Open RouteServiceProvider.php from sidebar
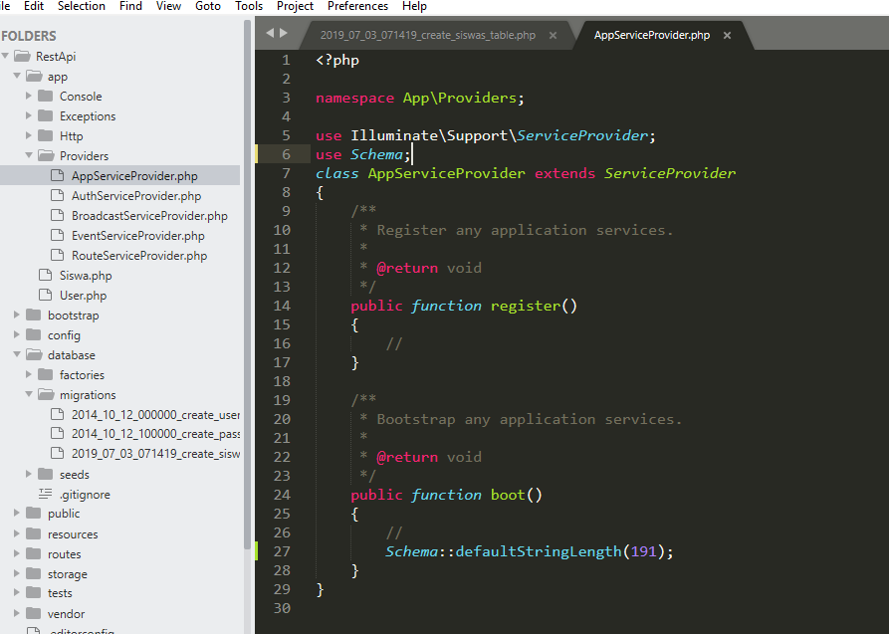Image resolution: width=889 pixels, height=634 pixels. click(x=138, y=256)
